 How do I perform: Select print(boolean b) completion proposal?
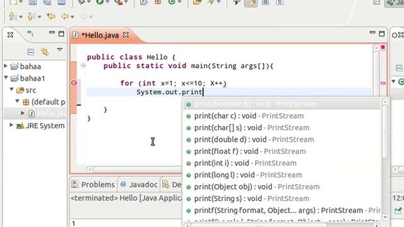[x=282, y=104]
